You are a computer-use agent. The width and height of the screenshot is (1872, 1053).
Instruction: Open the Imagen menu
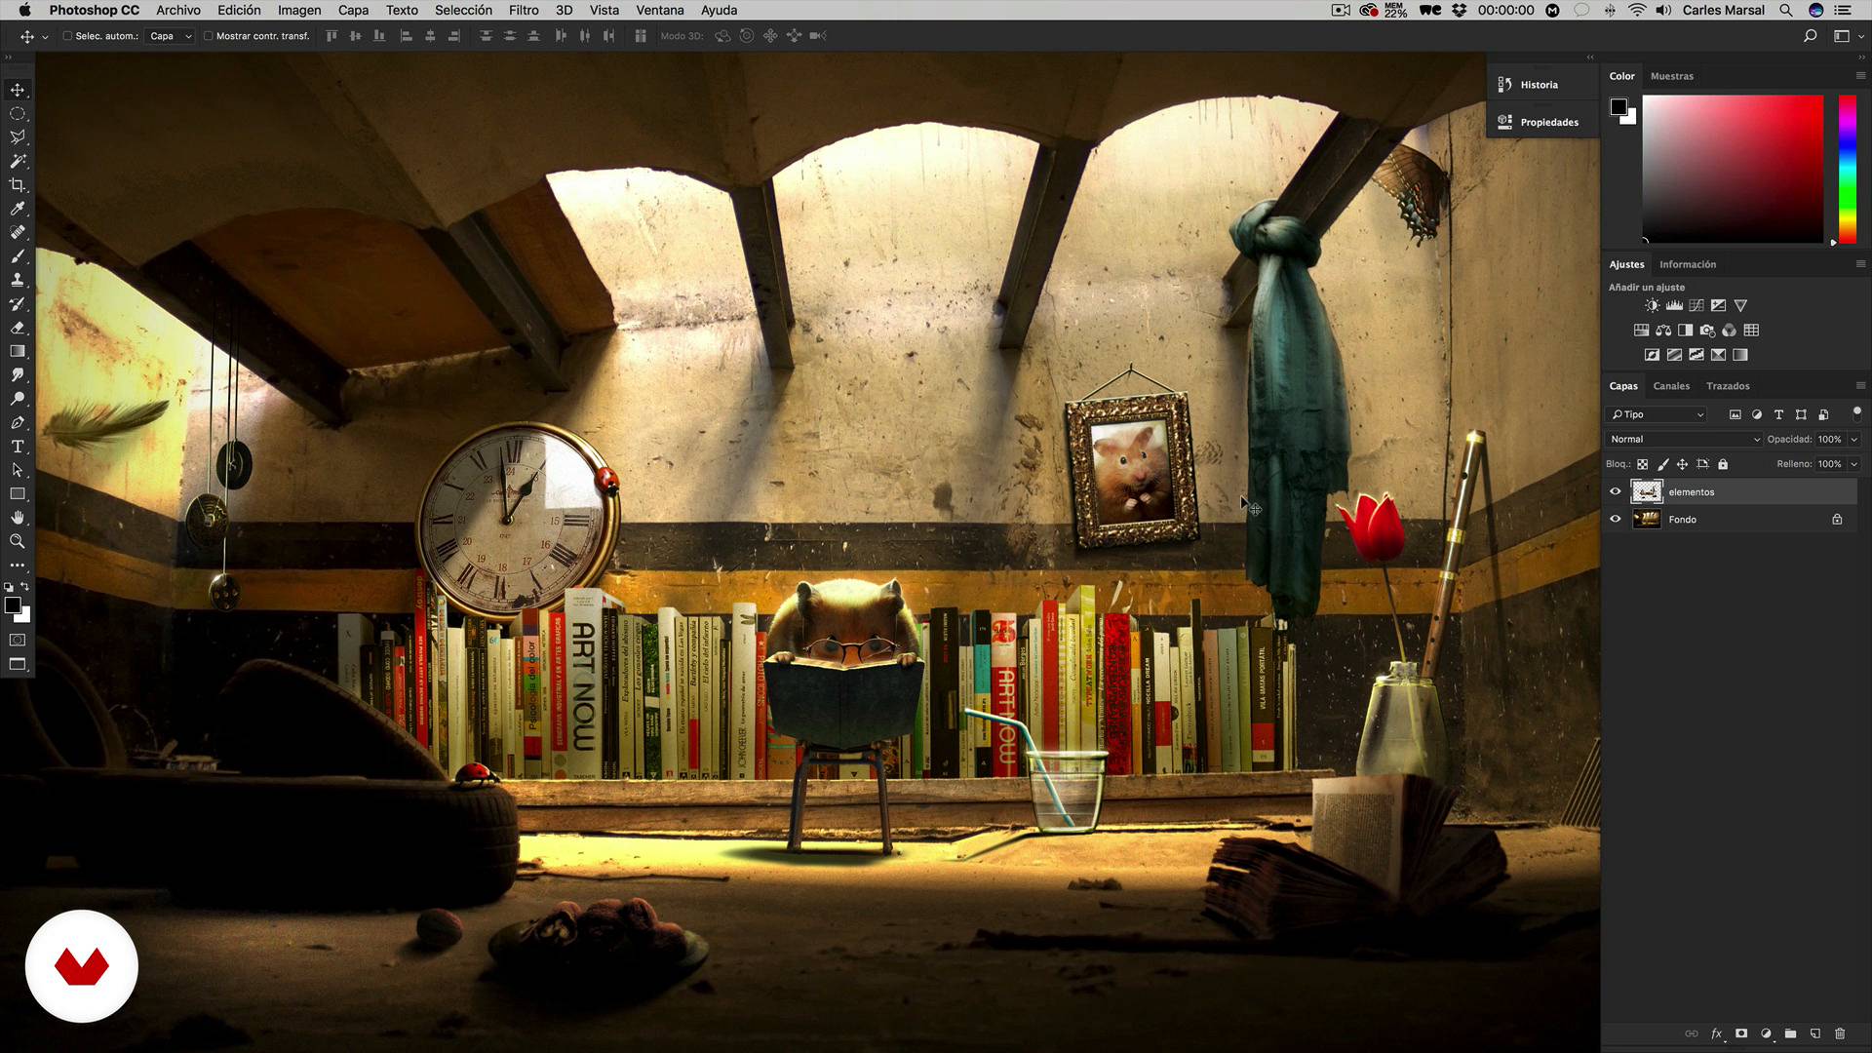pos(299,10)
